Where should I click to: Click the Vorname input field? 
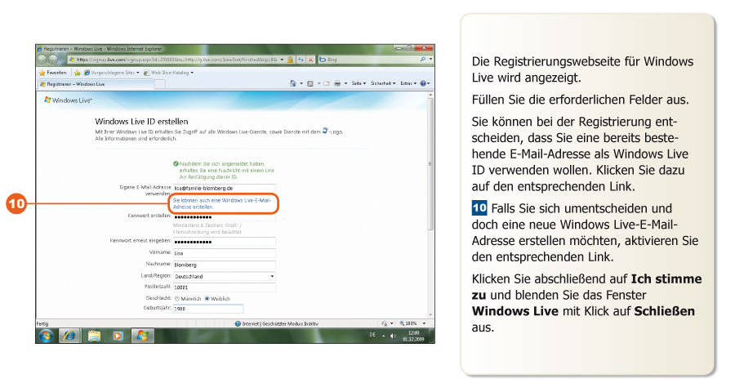tap(224, 253)
